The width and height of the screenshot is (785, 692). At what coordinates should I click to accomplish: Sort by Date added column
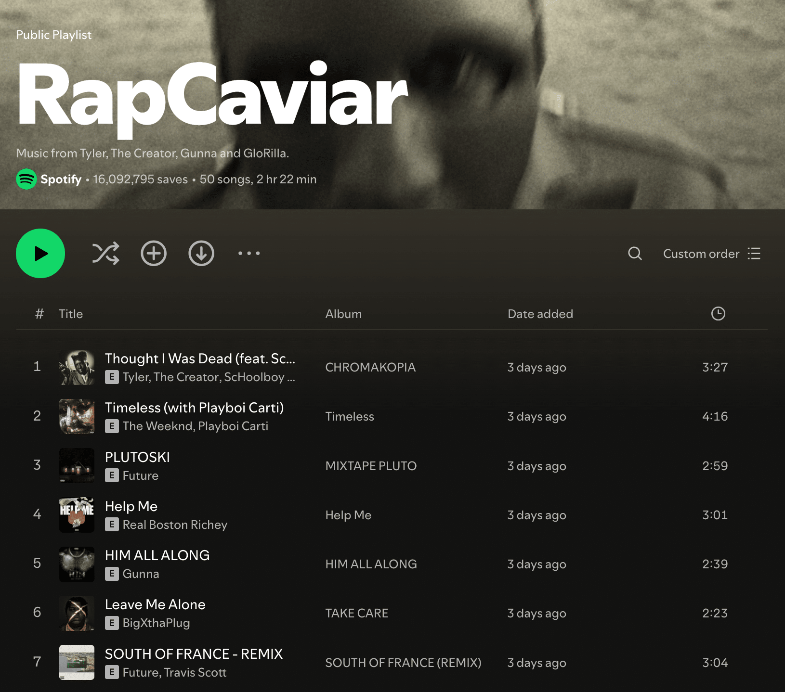[x=540, y=314]
